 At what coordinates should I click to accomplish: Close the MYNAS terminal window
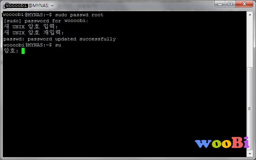pyautogui.click(x=244, y=4)
